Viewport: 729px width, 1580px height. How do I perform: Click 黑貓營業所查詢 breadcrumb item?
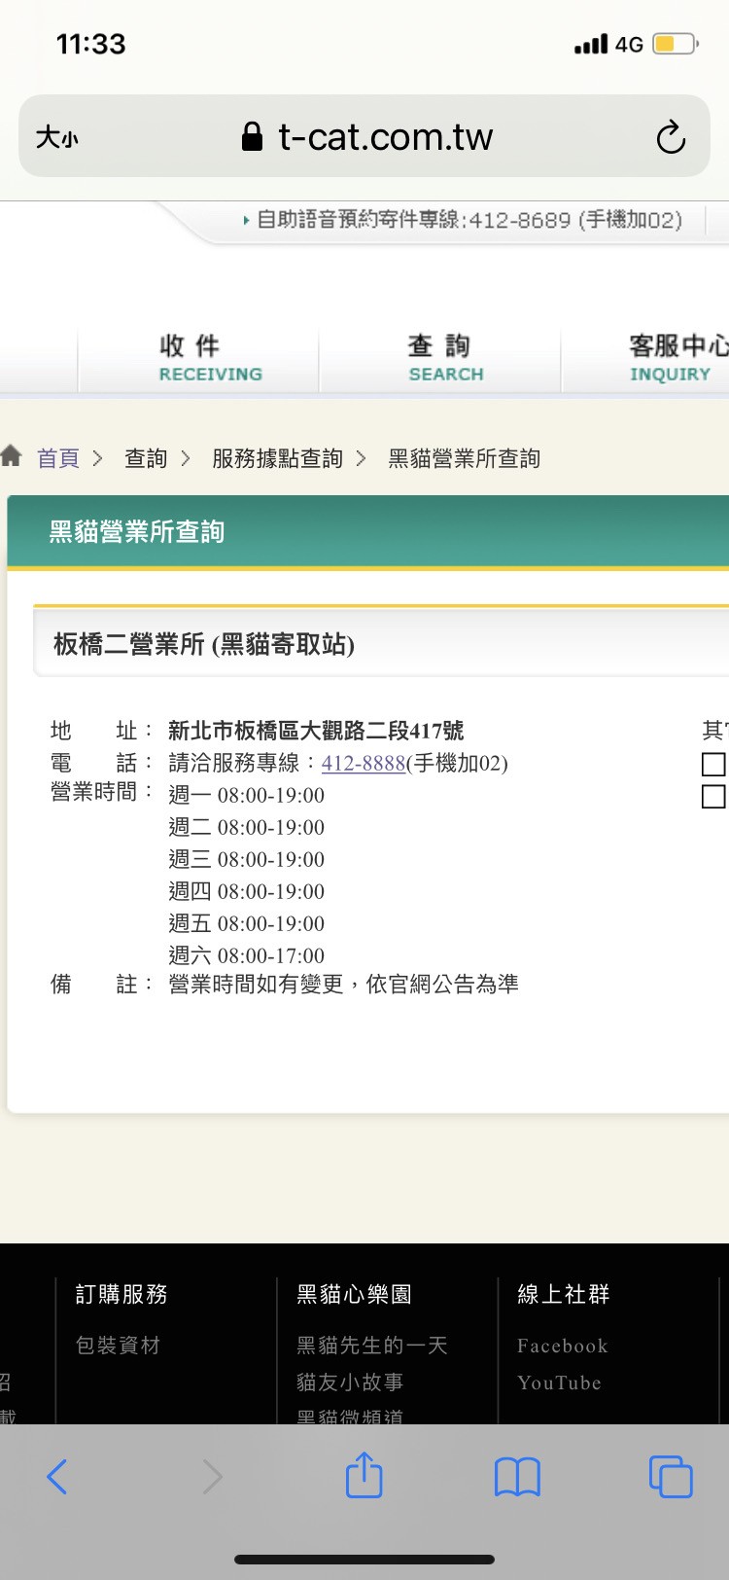[x=464, y=458]
